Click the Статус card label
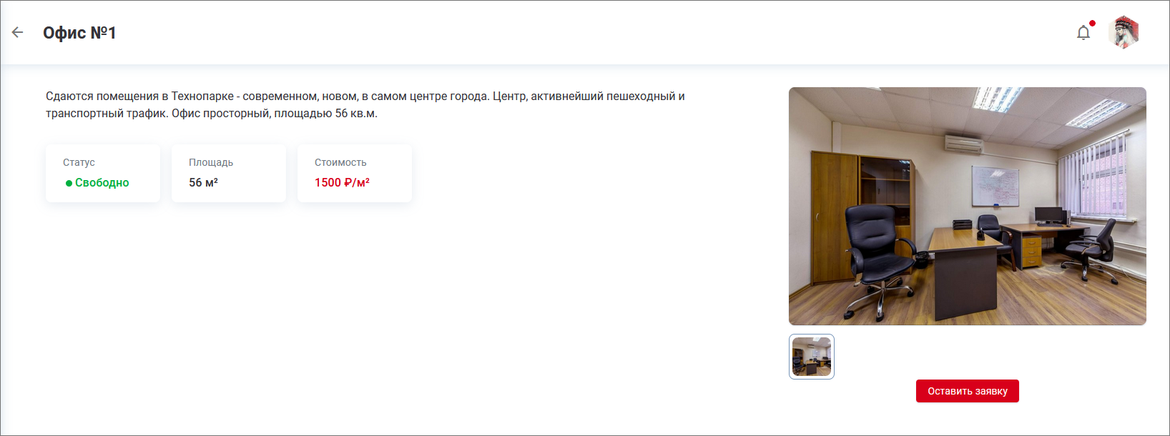Image resolution: width=1170 pixels, height=436 pixels. [x=79, y=162]
